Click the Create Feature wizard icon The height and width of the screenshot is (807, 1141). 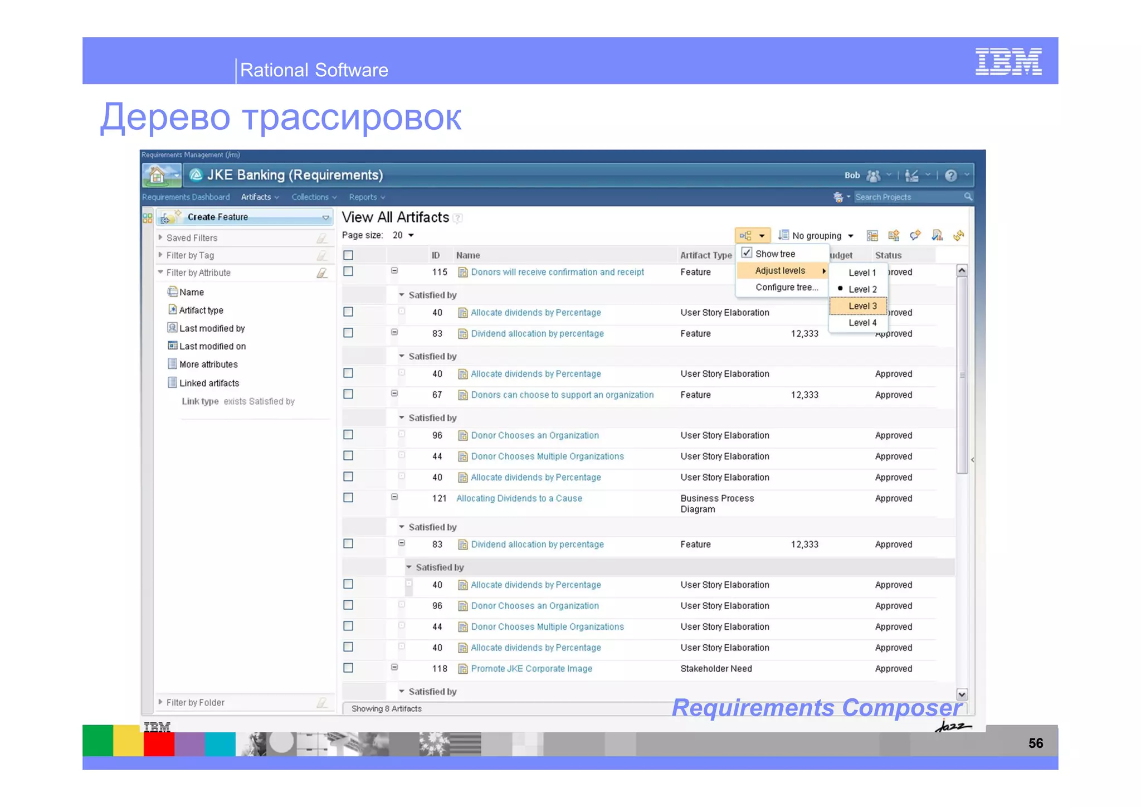click(x=171, y=217)
